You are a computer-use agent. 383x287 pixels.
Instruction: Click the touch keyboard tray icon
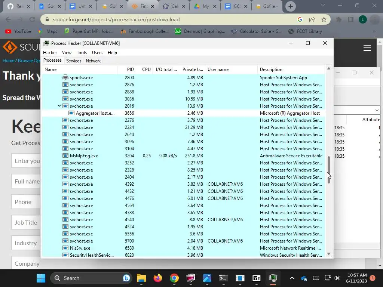[316, 278]
